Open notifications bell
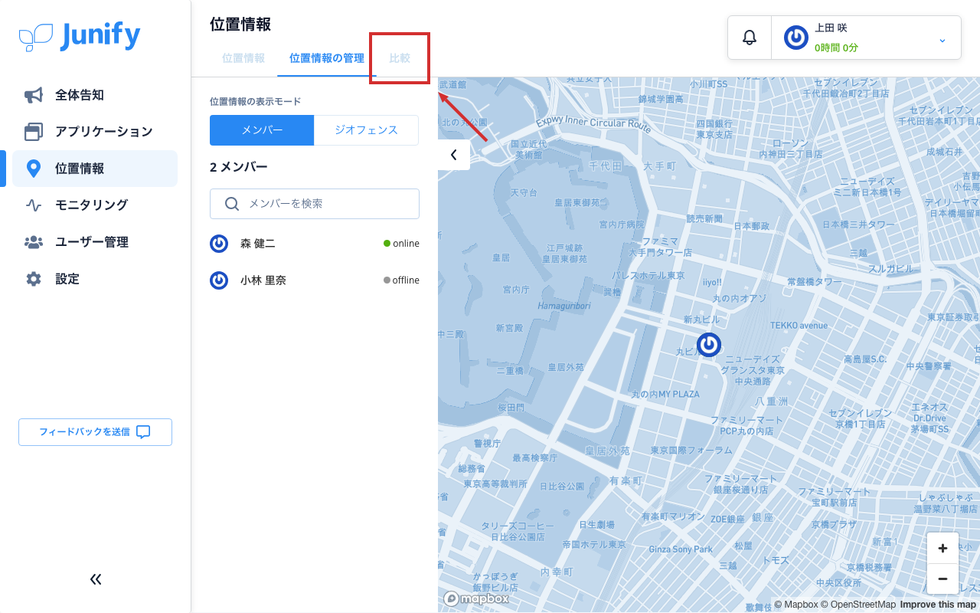 (750, 38)
